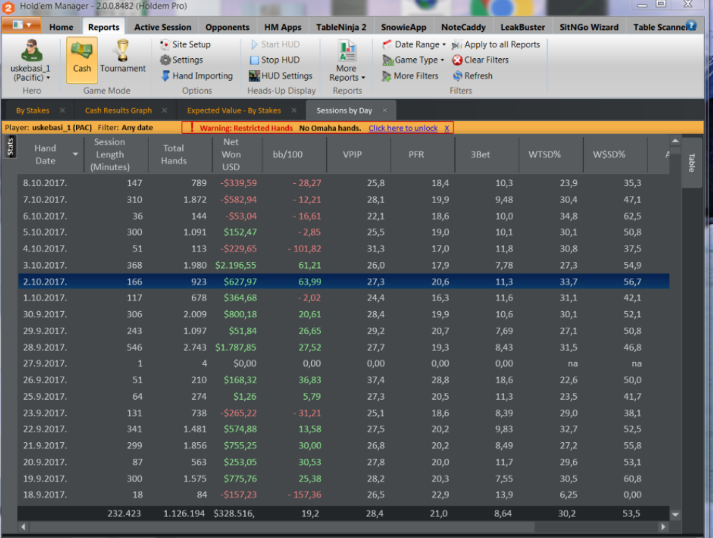Click the horizontal scrollbar left arrow
This screenshot has width=713, height=538.
tap(23, 527)
